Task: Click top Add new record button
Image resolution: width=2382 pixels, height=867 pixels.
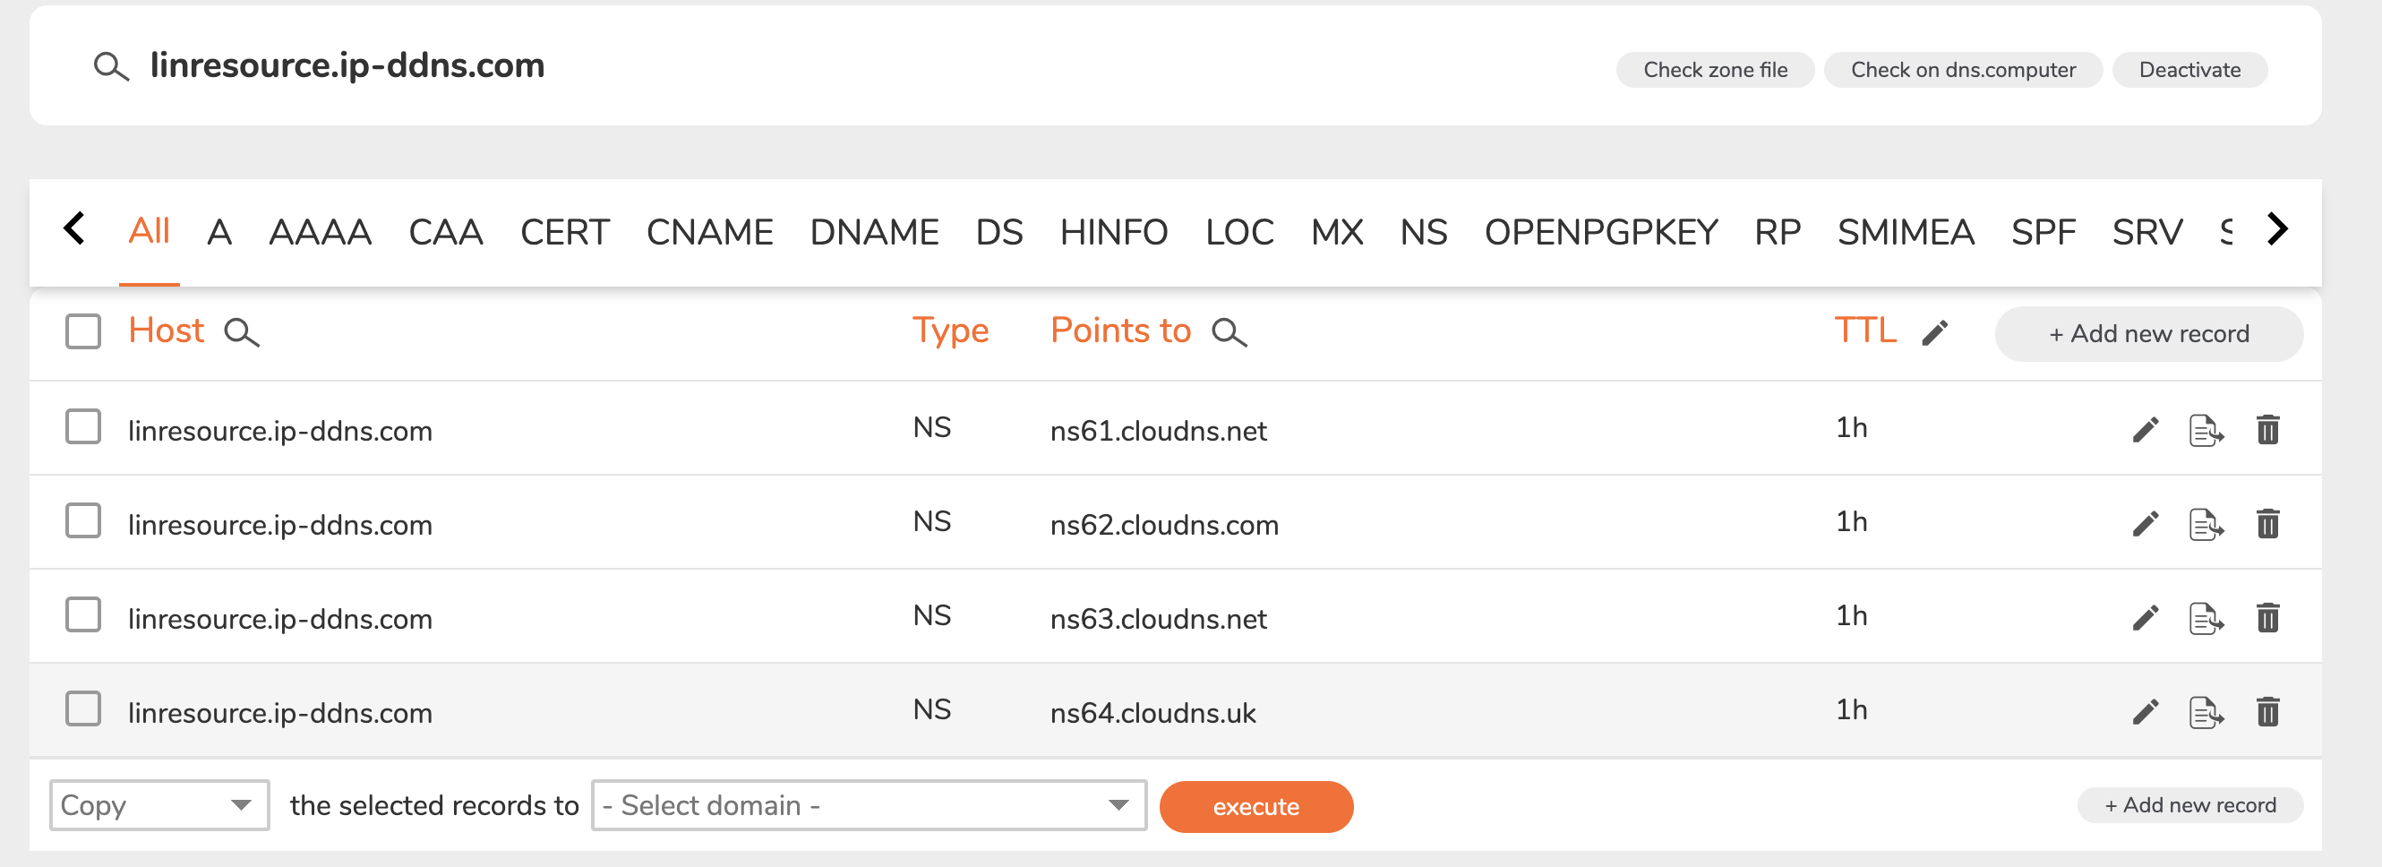Action: [x=2148, y=334]
